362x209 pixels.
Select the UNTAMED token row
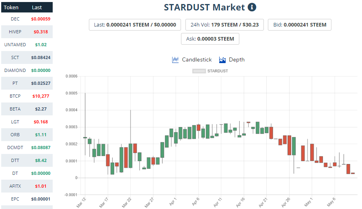click(x=27, y=45)
